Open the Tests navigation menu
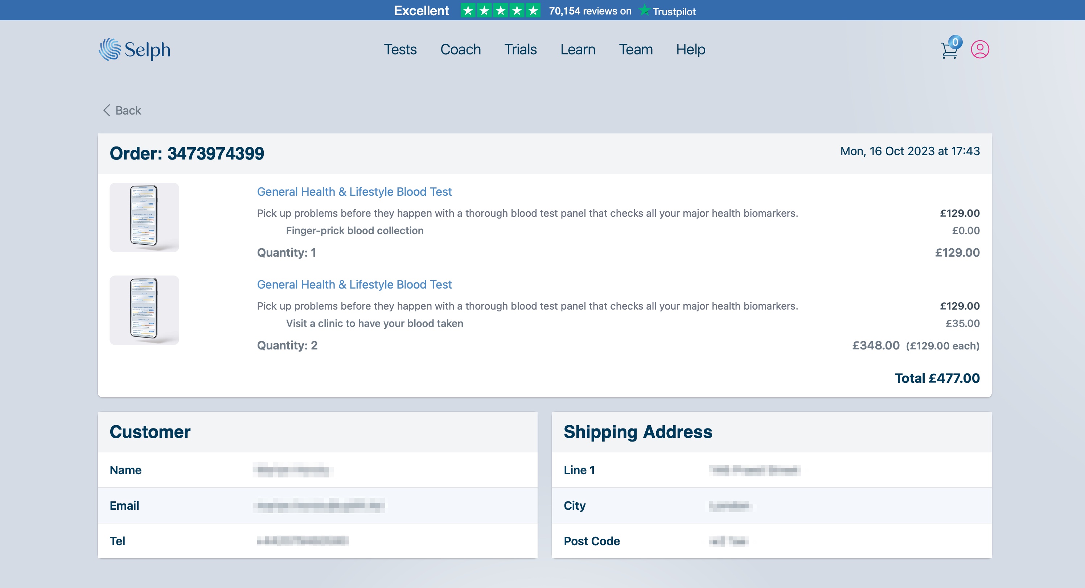1085x588 pixels. (400, 49)
